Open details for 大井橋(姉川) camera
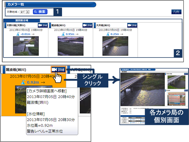 (x=132, y=25)
